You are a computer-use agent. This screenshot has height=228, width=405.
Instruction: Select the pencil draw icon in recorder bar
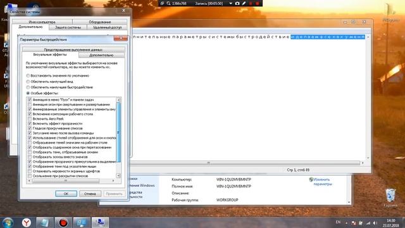click(244, 3)
